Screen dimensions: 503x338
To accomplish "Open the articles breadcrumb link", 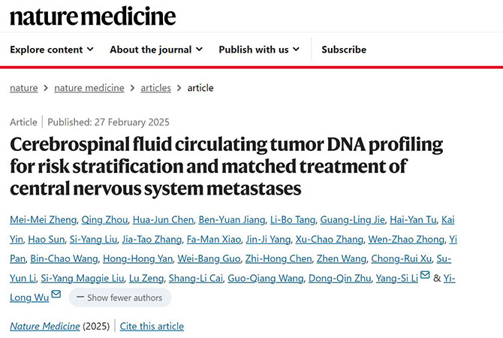I will [x=155, y=88].
